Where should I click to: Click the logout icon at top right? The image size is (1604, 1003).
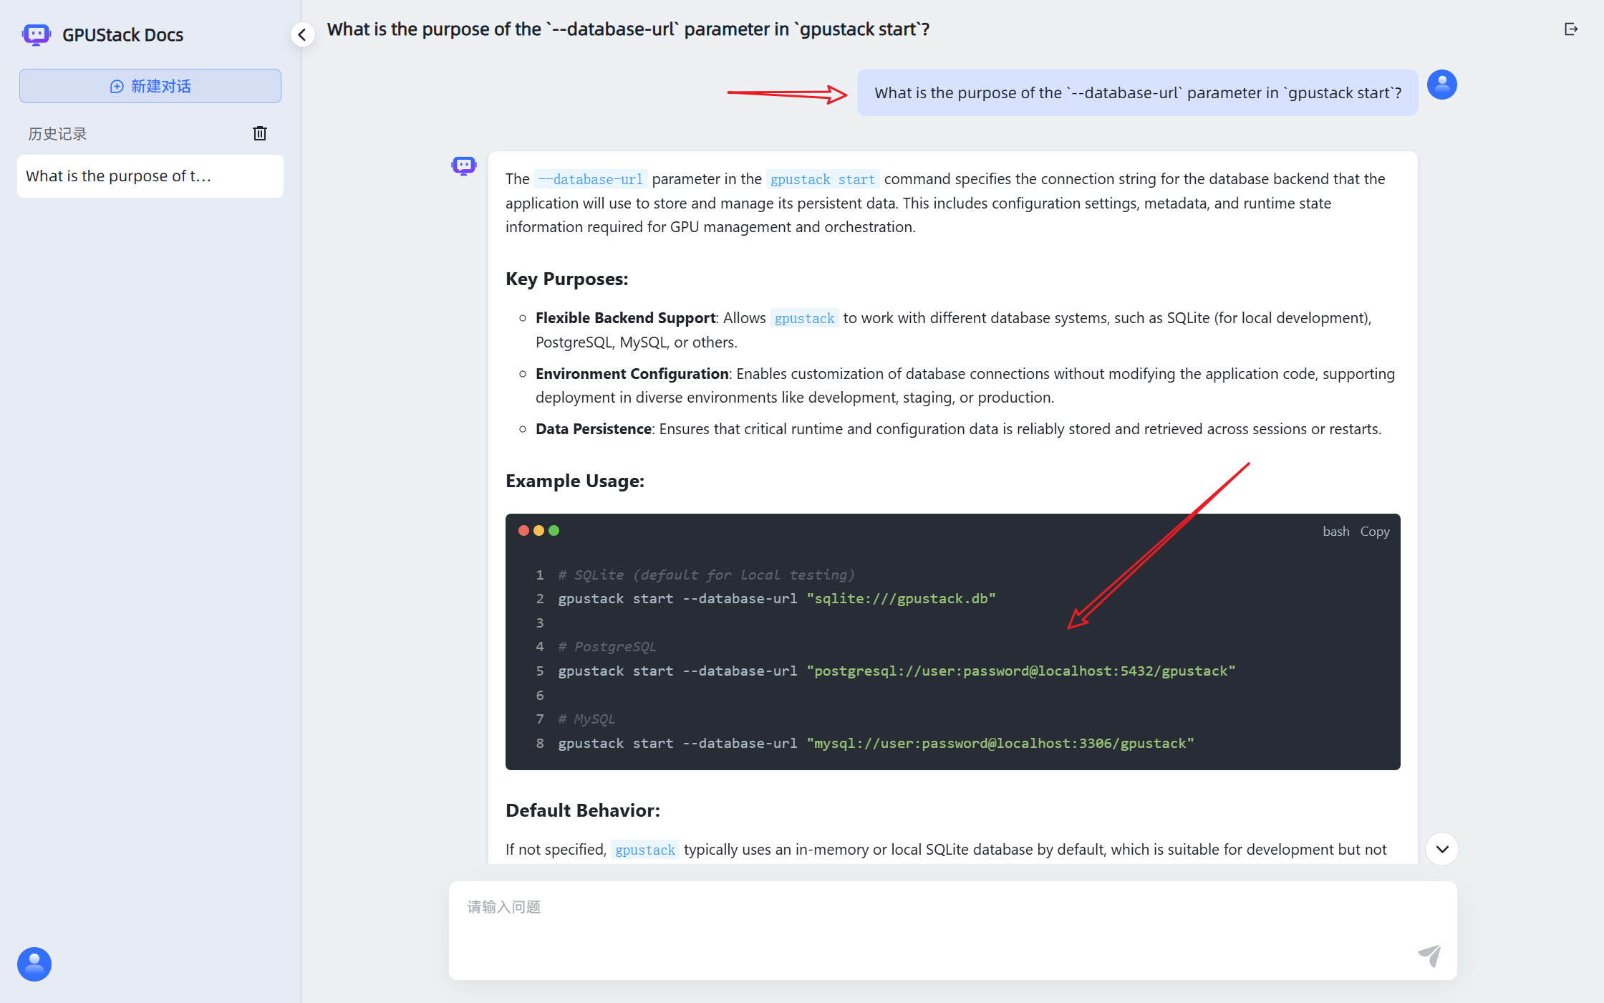click(x=1571, y=29)
